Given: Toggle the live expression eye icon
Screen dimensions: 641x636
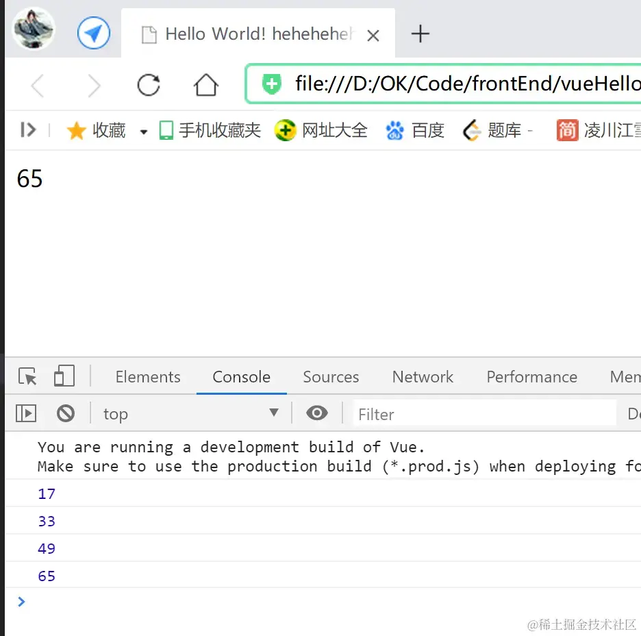Looking at the screenshot, I should 317,413.
